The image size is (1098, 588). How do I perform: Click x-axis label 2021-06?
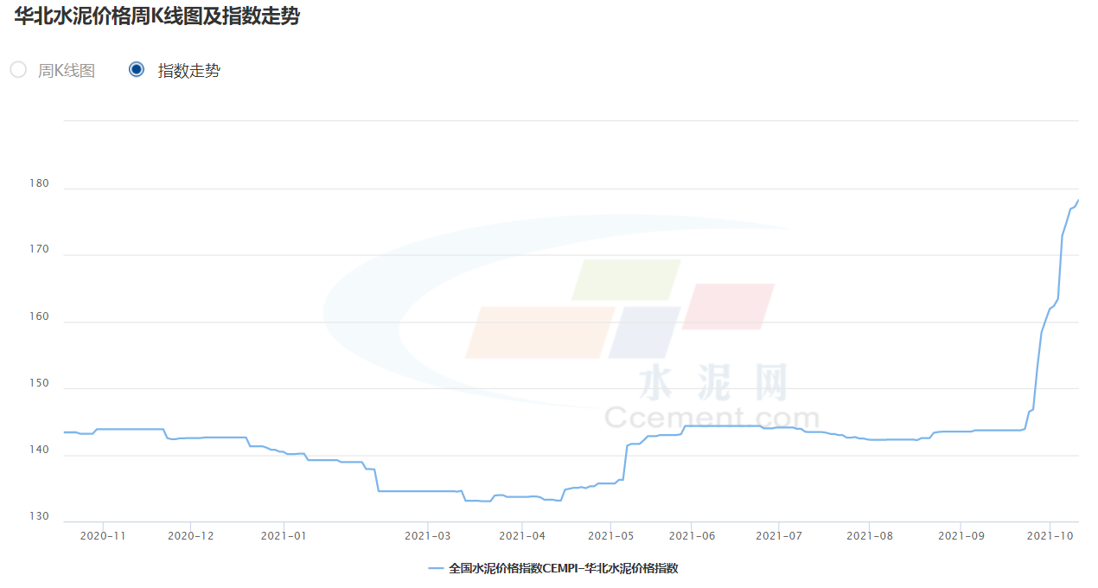(x=691, y=536)
